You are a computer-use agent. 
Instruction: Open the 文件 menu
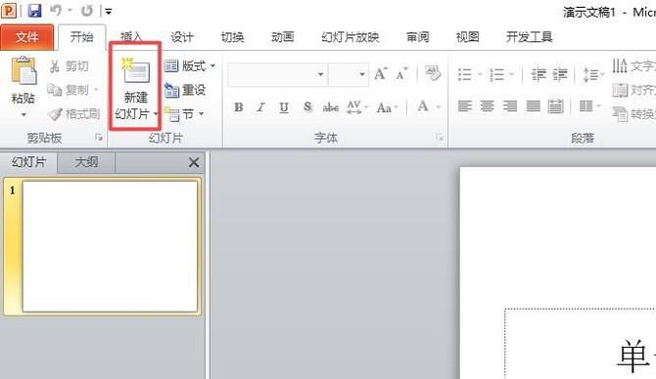[x=27, y=37]
